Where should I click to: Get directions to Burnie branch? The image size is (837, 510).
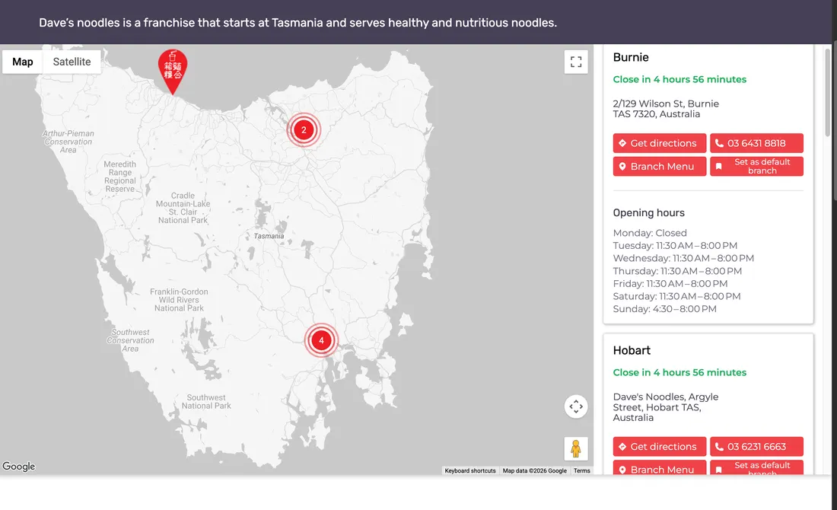(659, 143)
